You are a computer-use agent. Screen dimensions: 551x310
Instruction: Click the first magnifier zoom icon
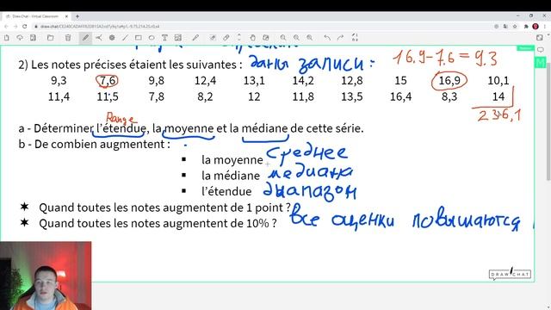coord(283,38)
